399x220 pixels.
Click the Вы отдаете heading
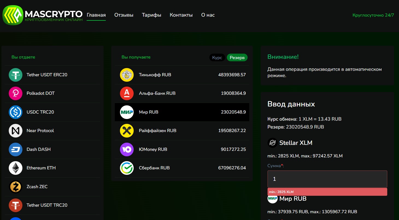(x=23, y=57)
